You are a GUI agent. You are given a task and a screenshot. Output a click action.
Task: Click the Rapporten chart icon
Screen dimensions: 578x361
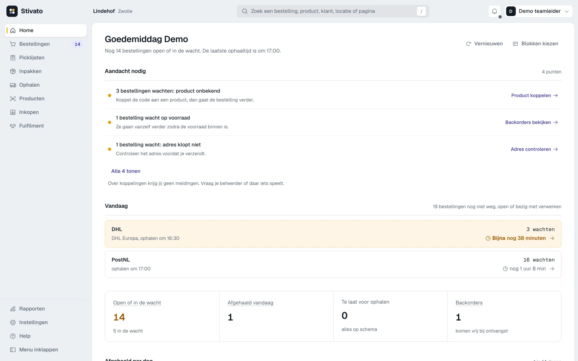tap(13, 309)
